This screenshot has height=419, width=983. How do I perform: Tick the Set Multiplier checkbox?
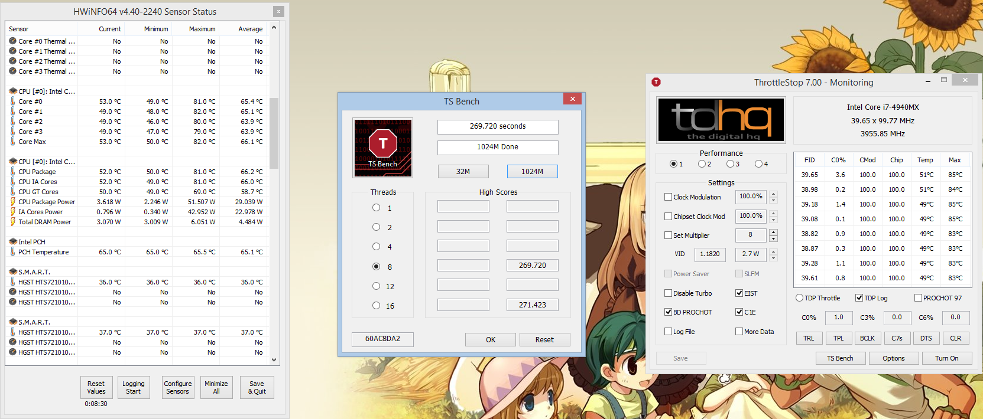pos(668,235)
